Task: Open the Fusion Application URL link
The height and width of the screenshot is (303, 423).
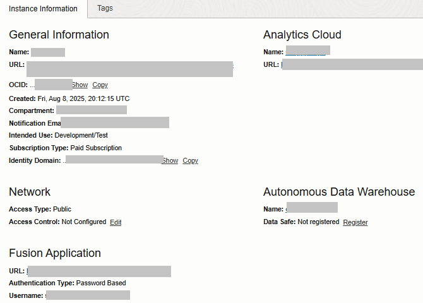Action: pos(98,271)
